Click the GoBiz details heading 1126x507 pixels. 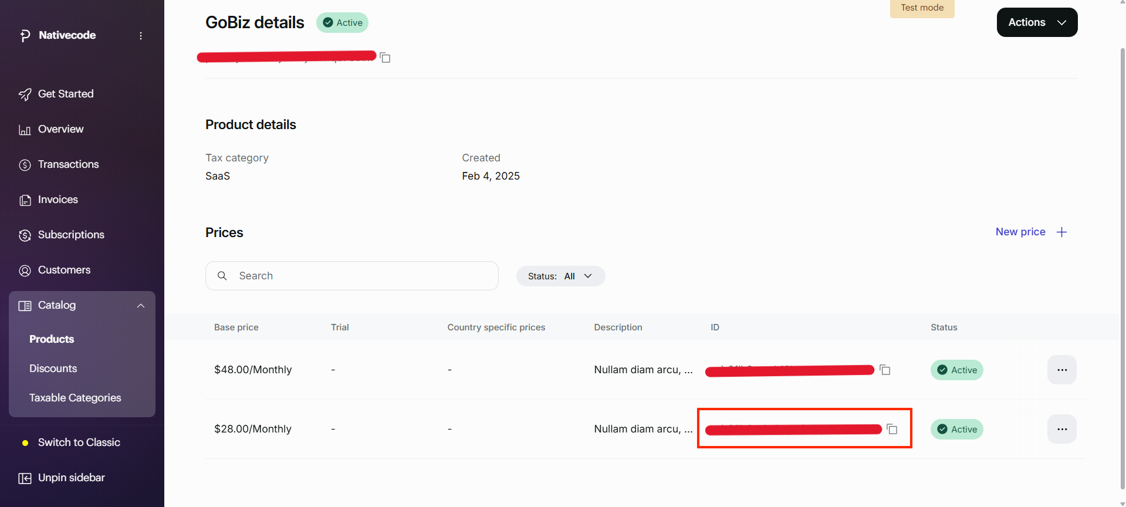[255, 22]
